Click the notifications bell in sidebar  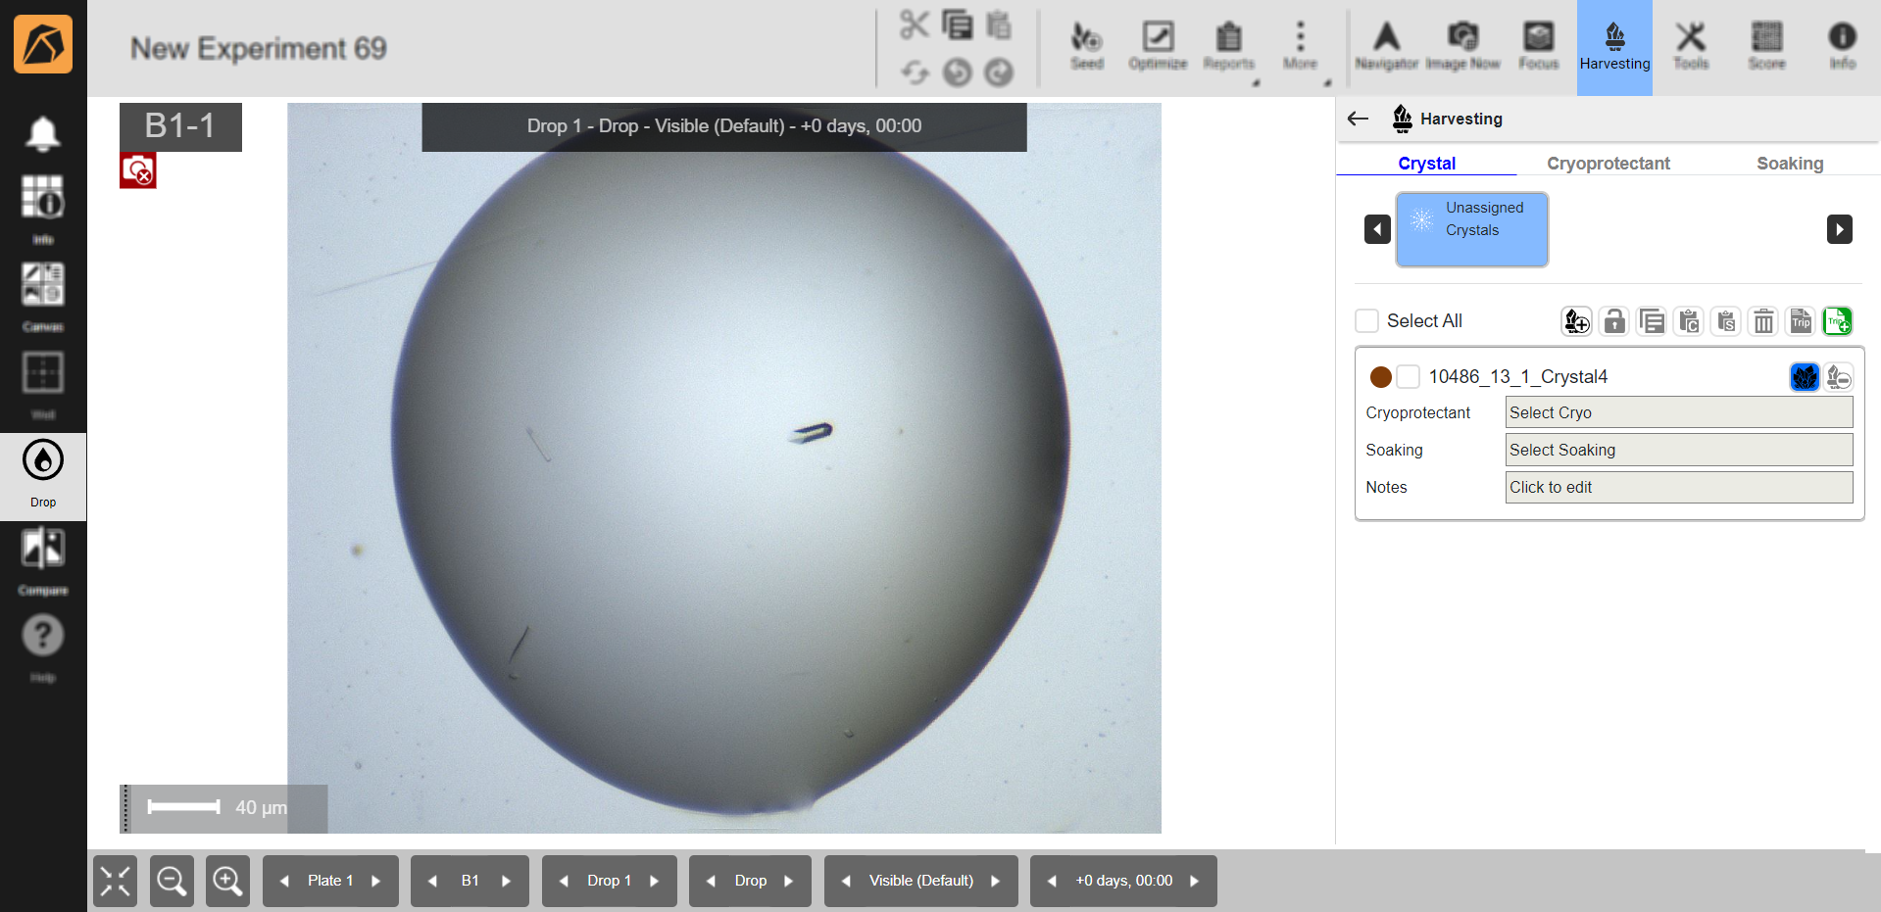pos(42,134)
